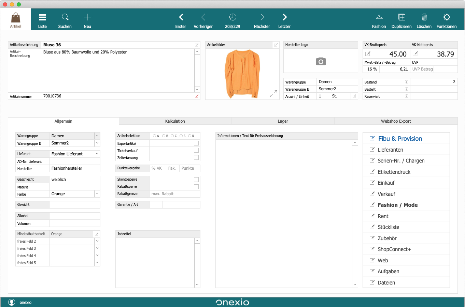Jump to last record with Letzter
The width and height of the screenshot is (465, 307).
284,20
